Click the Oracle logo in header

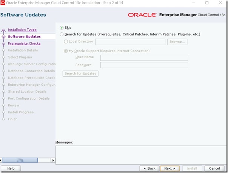[x=142, y=15]
